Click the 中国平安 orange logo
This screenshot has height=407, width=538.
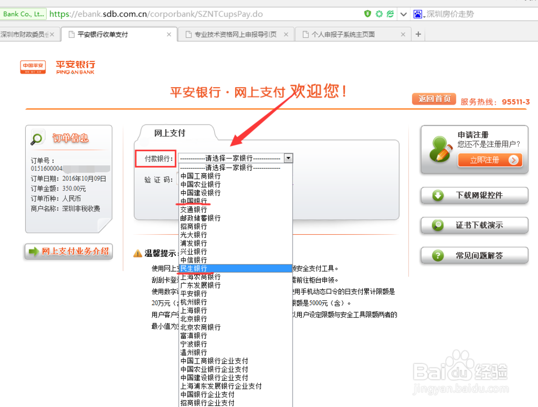coord(33,67)
